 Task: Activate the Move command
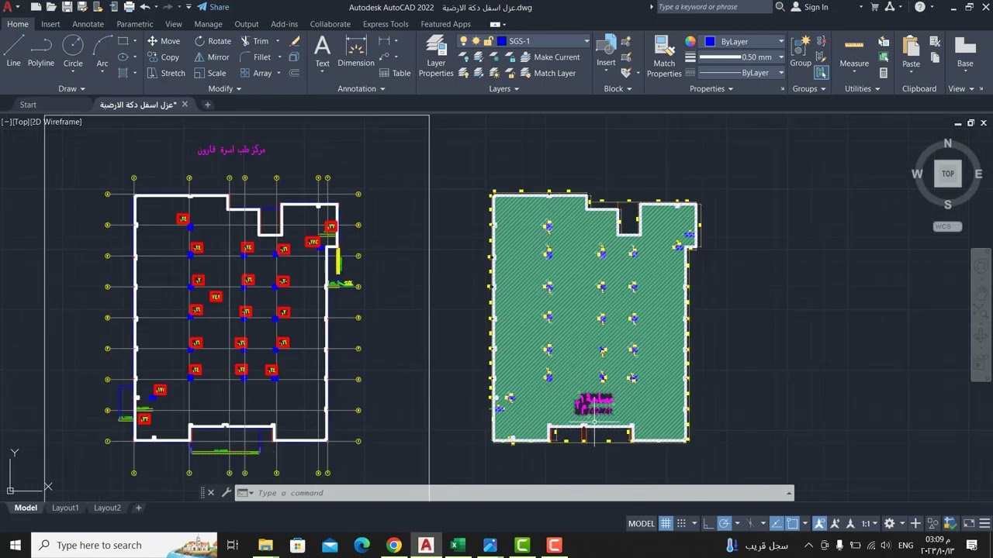click(x=164, y=41)
